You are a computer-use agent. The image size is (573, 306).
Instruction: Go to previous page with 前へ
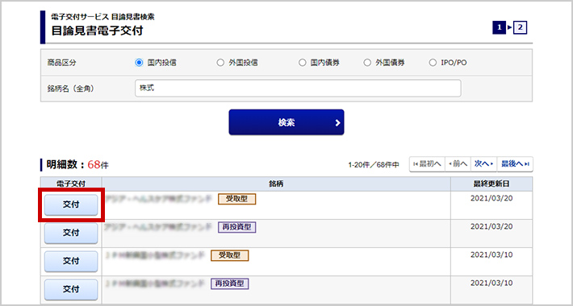[458, 164]
